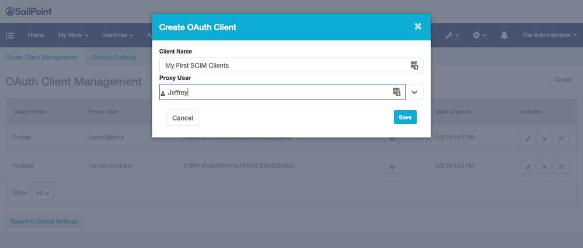Open the wrench tools dropdown menu
The image size is (583, 248).
452,36
